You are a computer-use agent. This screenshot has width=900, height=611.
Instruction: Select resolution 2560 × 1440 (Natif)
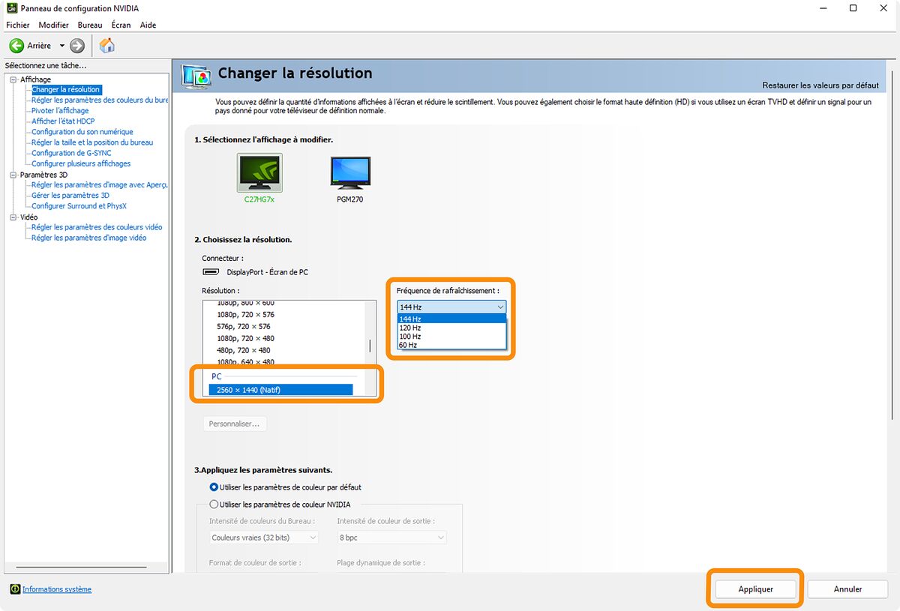click(280, 390)
